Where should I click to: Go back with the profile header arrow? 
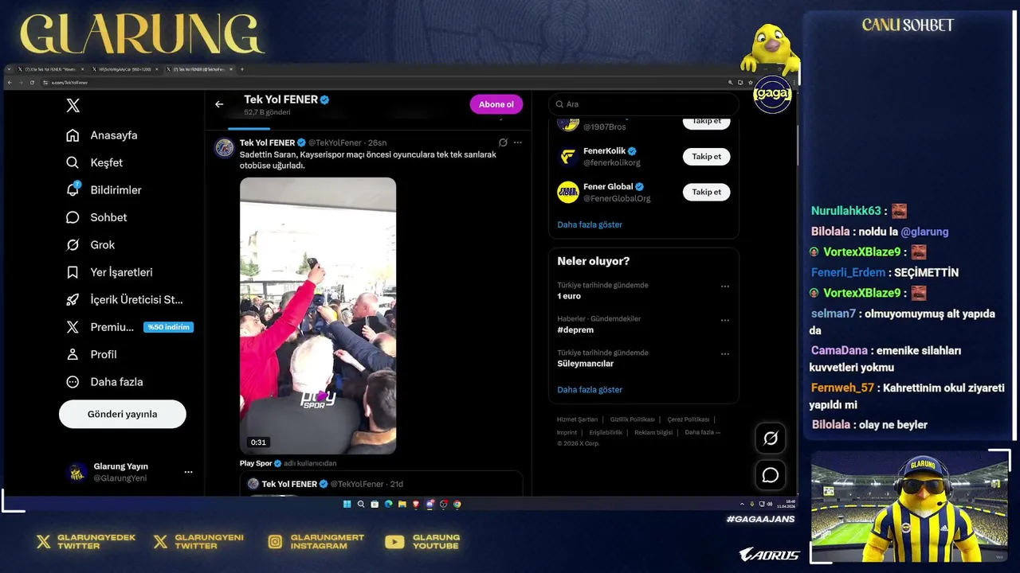click(219, 104)
